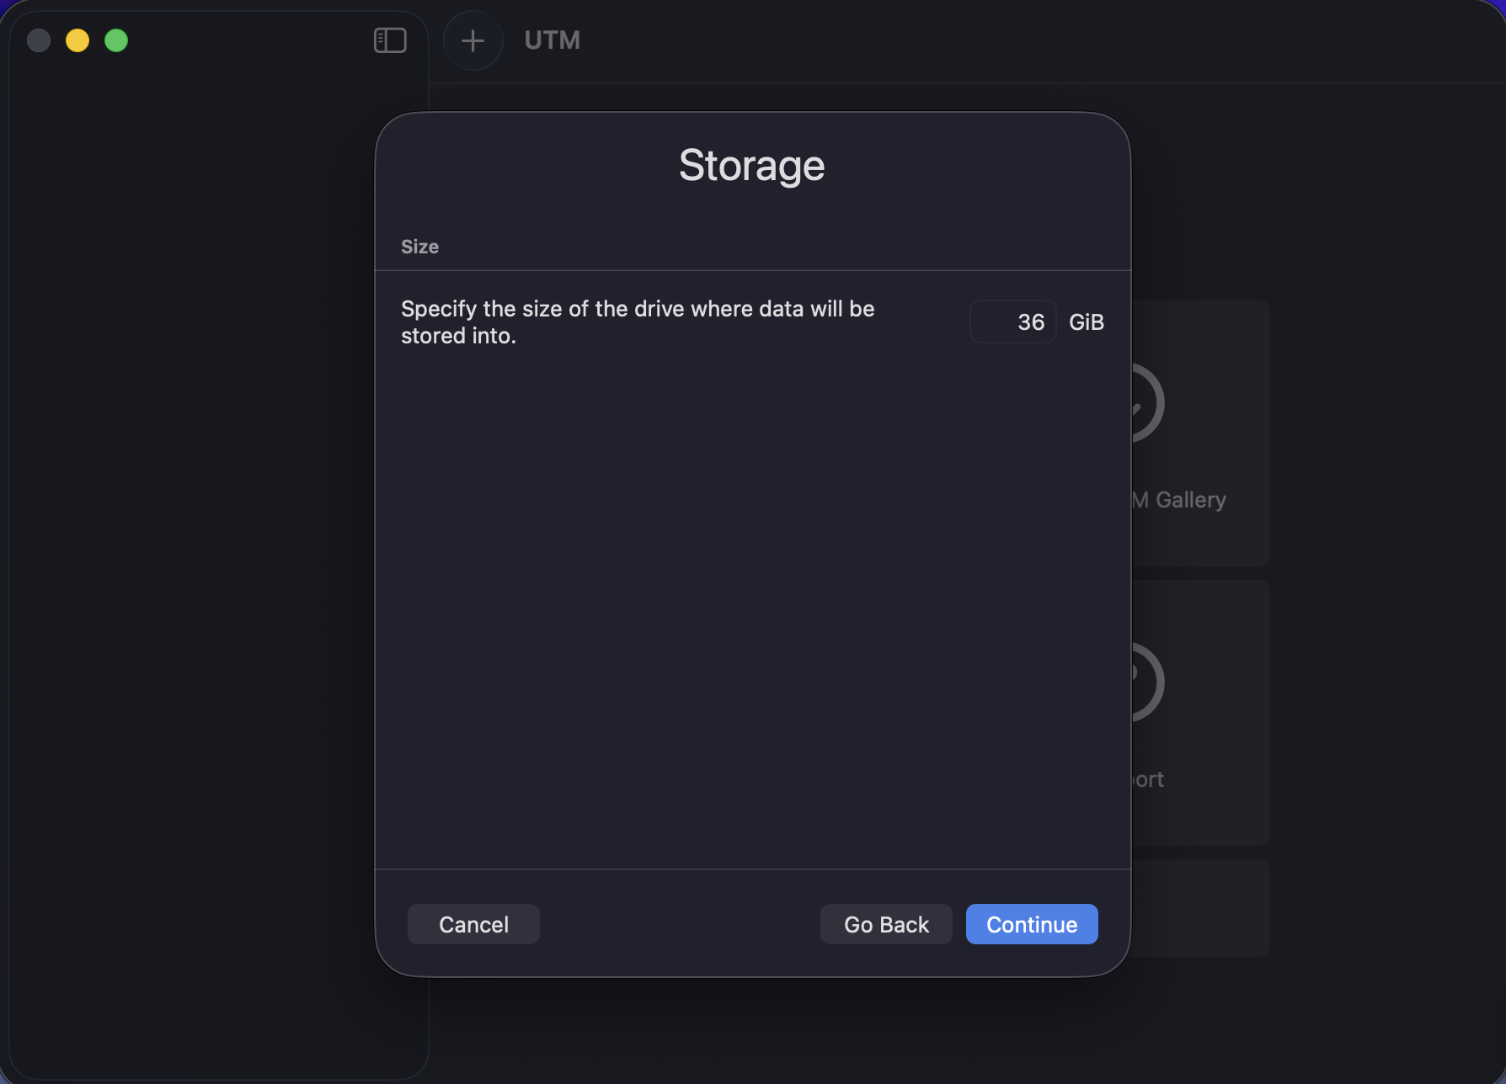Click Go Back to return to previous step
Image resolution: width=1506 pixels, height=1084 pixels.
pyautogui.click(x=885, y=923)
